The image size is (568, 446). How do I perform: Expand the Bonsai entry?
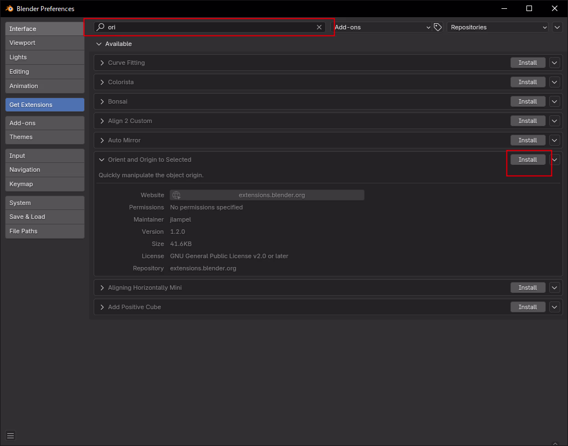(x=102, y=101)
